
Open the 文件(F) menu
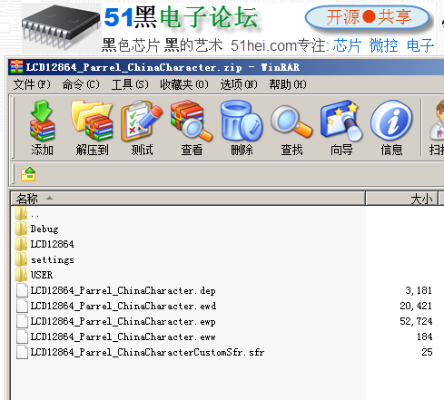(32, 84)
